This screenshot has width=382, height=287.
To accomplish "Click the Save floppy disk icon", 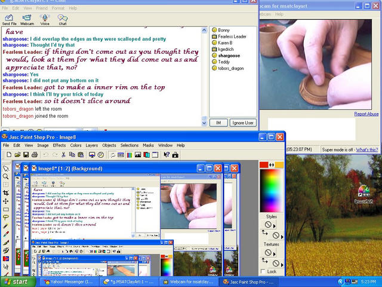I will point(26,155).
